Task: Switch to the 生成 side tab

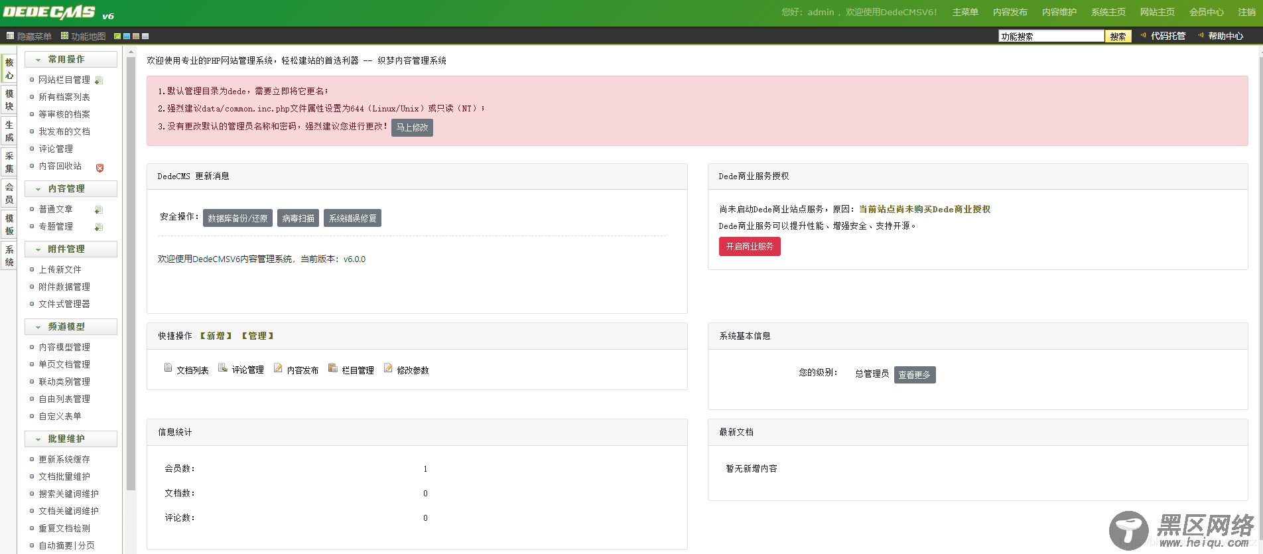Action: click(x=9, y=131)
